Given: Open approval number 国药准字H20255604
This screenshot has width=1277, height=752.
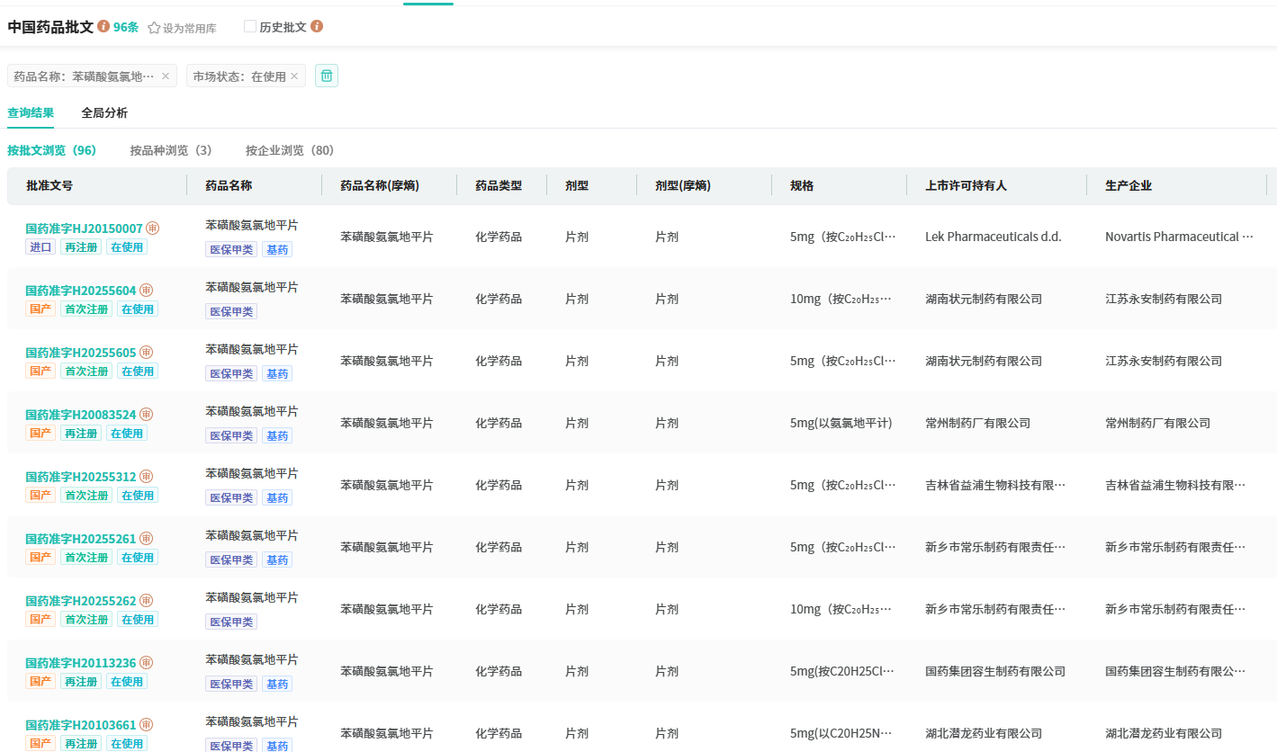Looking at the screenshot, I should (x=81, y=291).
